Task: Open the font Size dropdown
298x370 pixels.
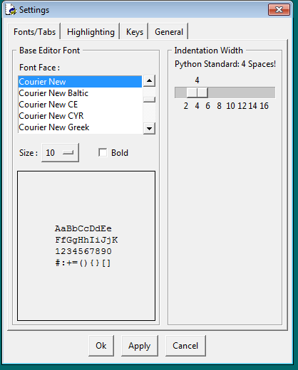Action: [60, 153]
